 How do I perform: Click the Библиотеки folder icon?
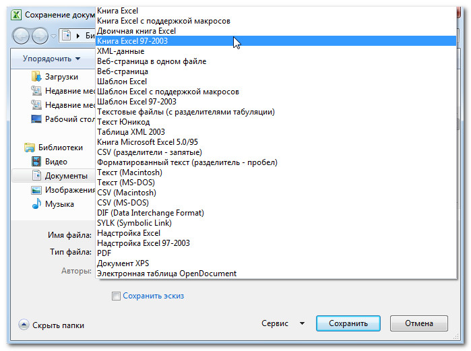[x=30, y=148]
